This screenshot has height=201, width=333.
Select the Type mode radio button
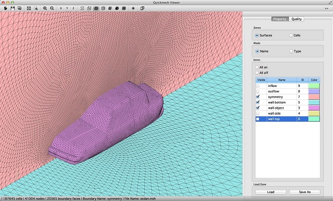click(291, 51)
